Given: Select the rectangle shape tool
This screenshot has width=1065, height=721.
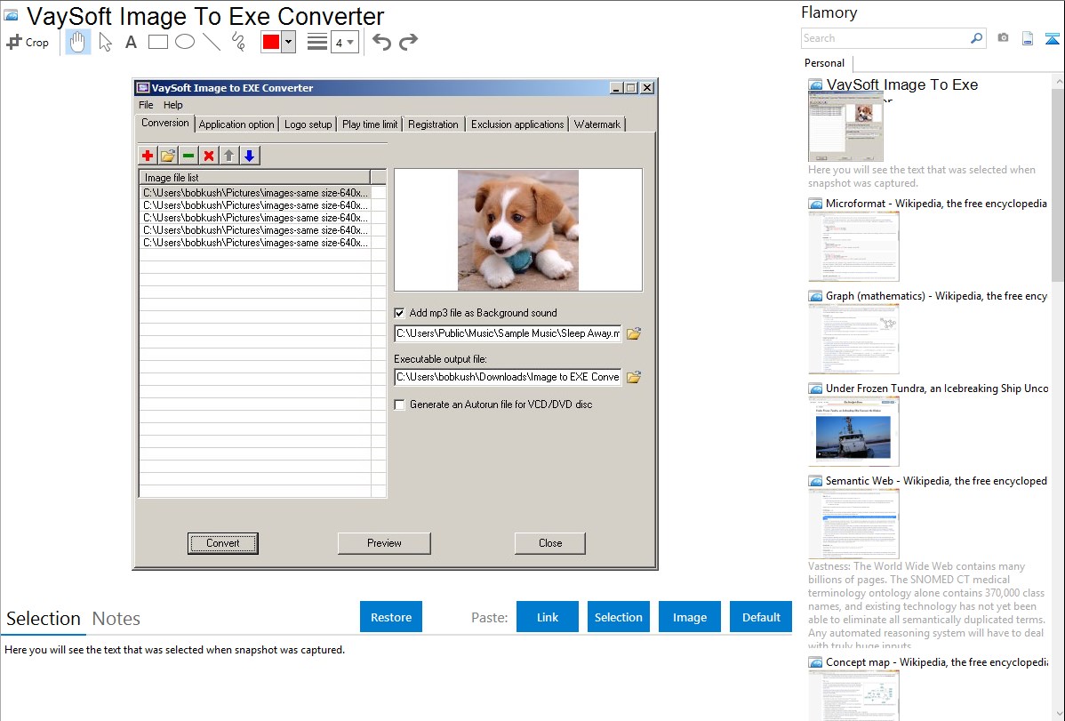Looking at the screenshot, I should [x=158, y=42].
